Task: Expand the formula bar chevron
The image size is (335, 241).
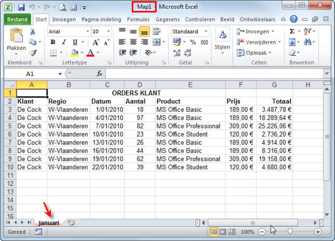Action: (x=327, y=73)
